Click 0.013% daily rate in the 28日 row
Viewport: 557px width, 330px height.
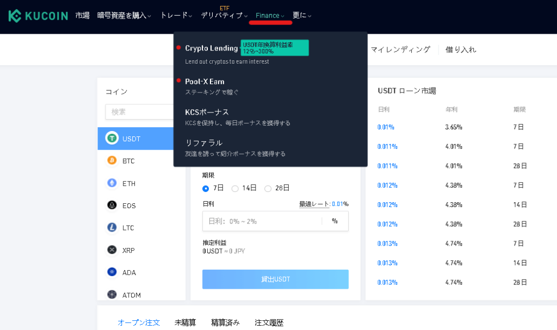pos(387,282)
